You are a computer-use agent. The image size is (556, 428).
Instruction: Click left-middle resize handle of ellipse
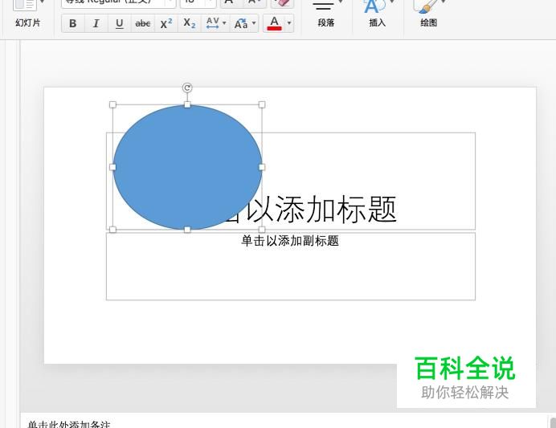pos(112,167)
